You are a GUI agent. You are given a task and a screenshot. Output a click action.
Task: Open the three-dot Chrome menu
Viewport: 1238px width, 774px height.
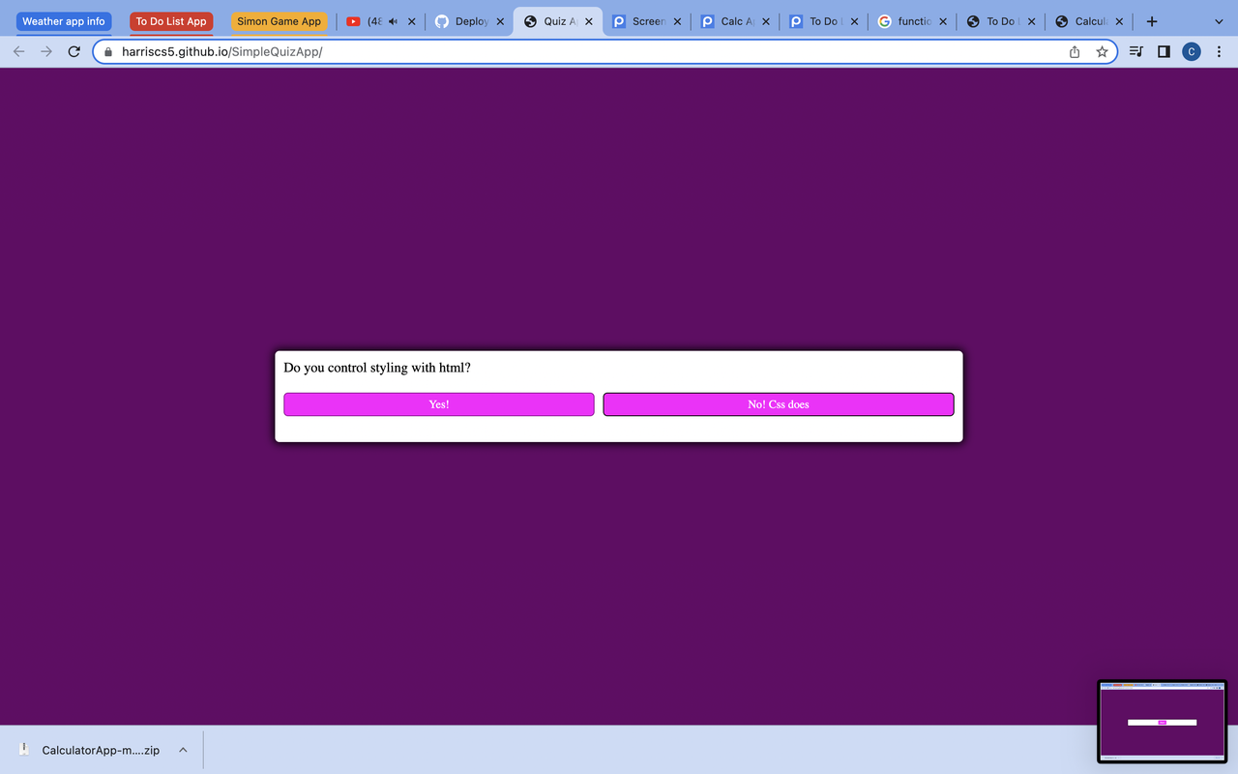(x=1219, y=51)
